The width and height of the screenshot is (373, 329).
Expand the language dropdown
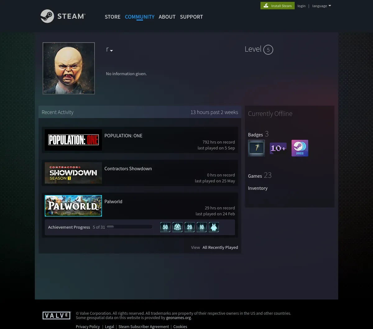pos(322,6)
